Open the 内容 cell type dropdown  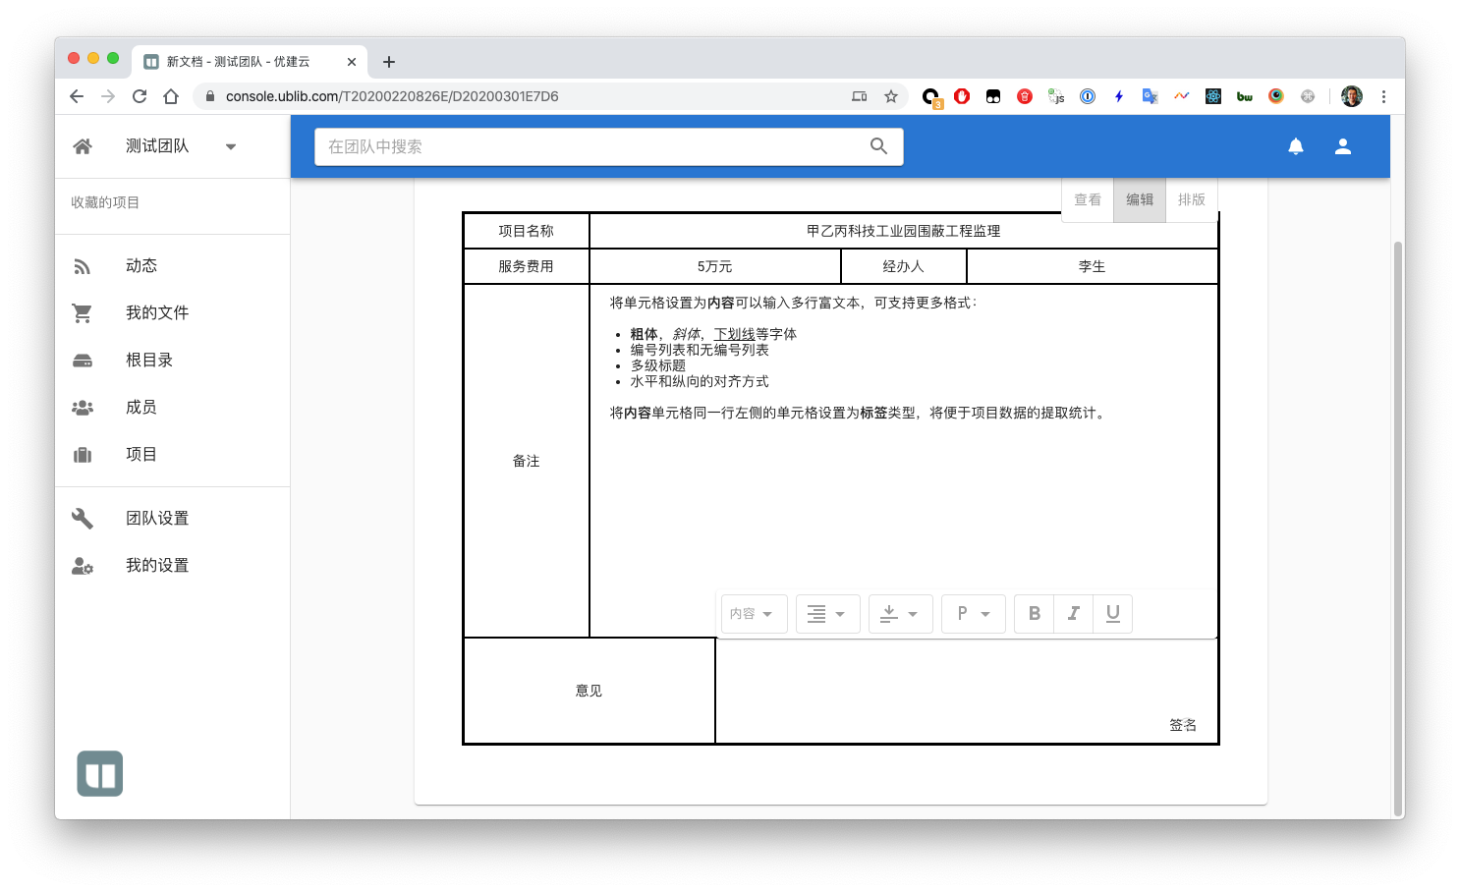click(753, 614)
